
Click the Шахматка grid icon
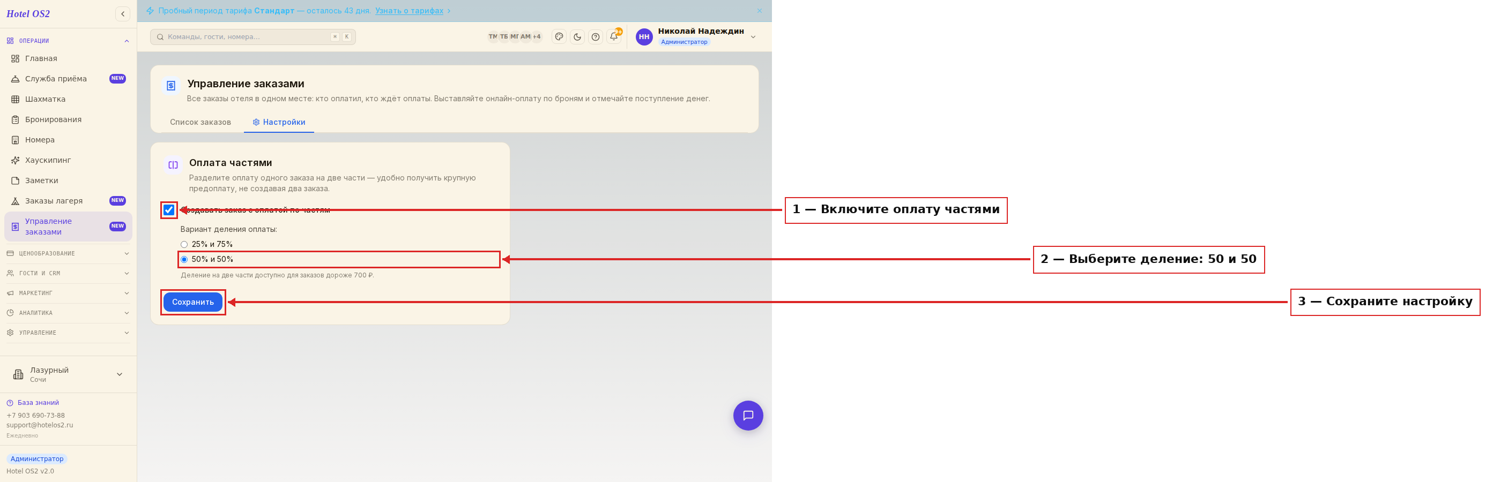coord(16,99)
